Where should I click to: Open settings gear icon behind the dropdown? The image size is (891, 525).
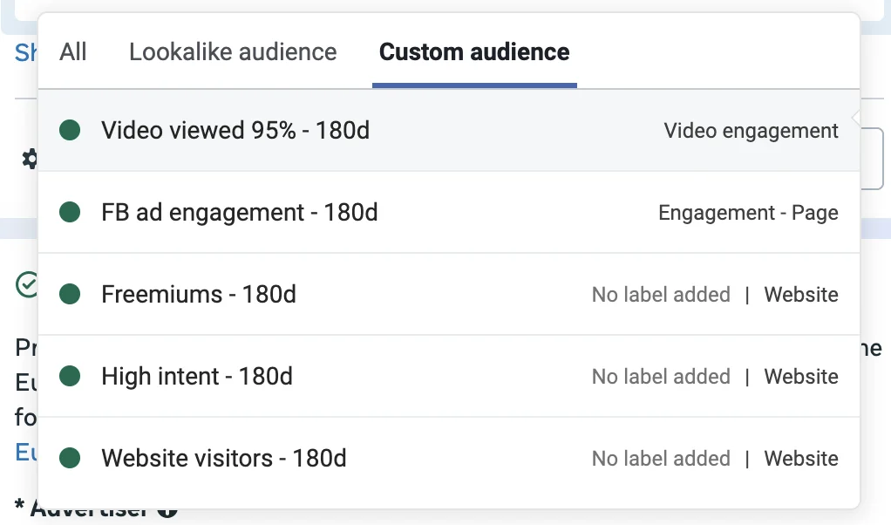(30, 159)
